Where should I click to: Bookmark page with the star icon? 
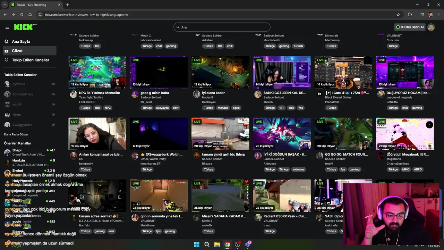point(398,15)
